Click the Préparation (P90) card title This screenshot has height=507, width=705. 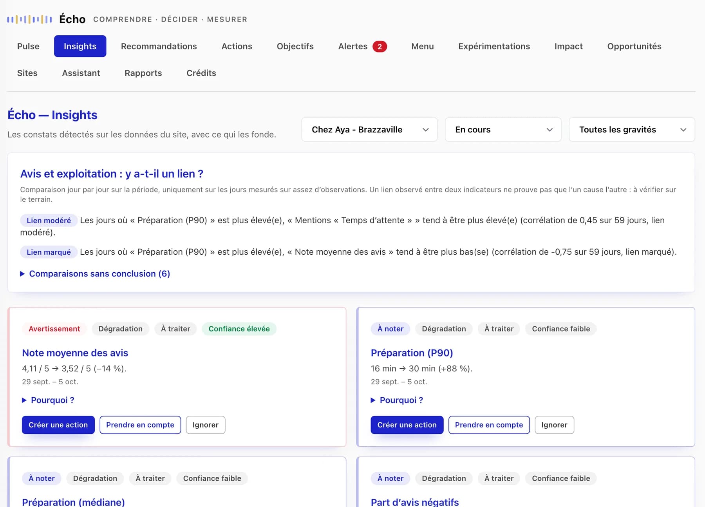(x=412, y=353)
